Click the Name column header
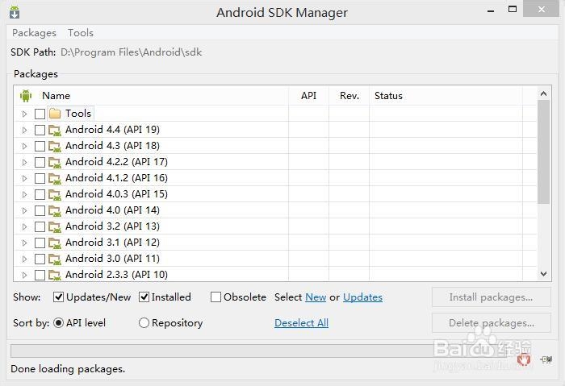Screen dimensions: 565x386 click(x=152, y=96)
